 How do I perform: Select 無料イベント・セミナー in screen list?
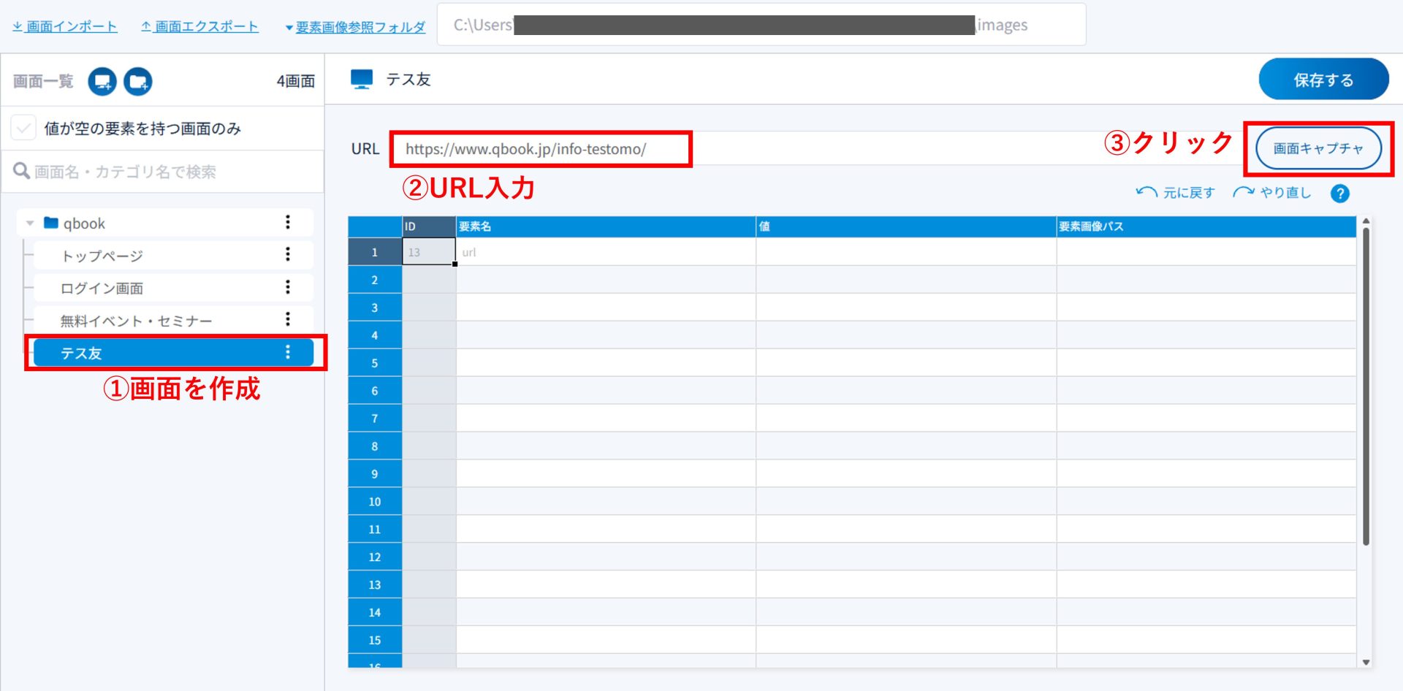coord(136,321)
